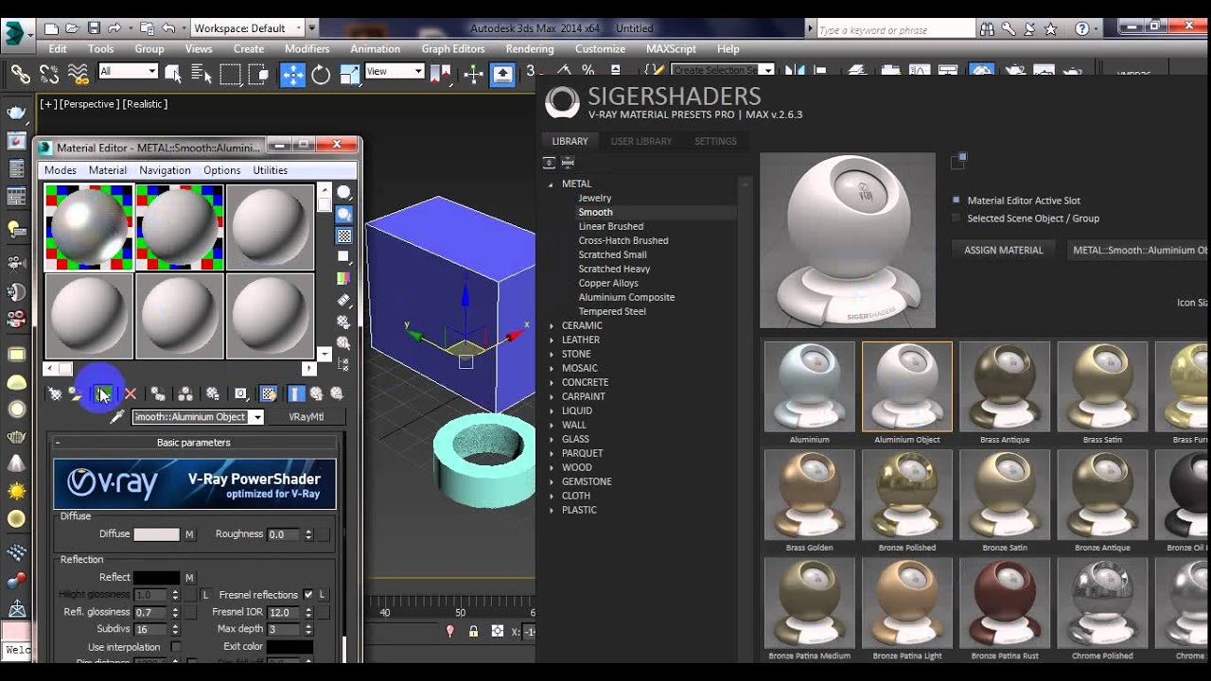The width and height of the screenshot is (1211, 681).
Task: Click the M map button beside Diffuse
Action: [x=189, y=534]
